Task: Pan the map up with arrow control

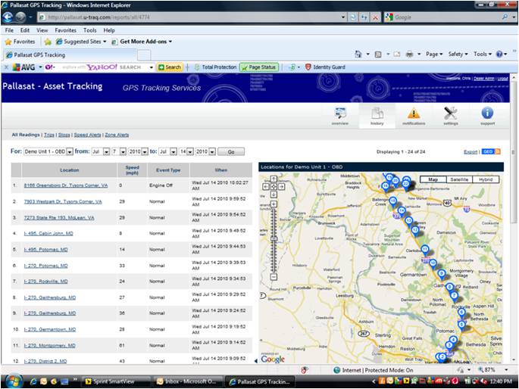Action: [274, 179]
